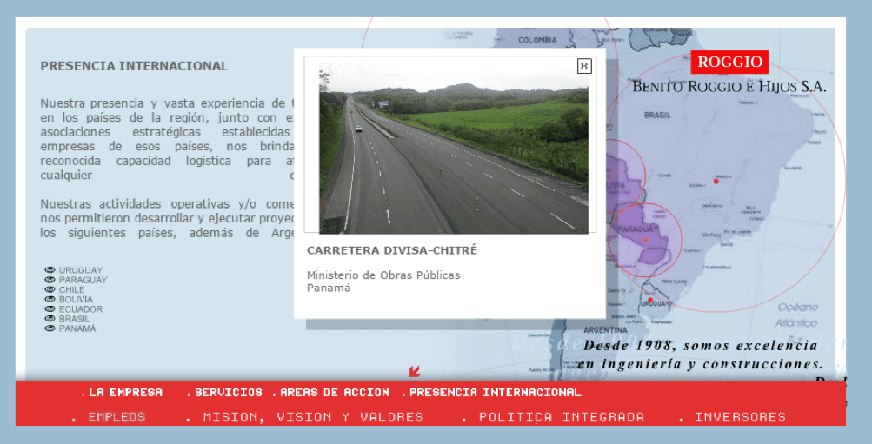Select the red marker on Uruguay map
Image resolution: width=872 pixels, height=444 pixels.
pos(650,301)
